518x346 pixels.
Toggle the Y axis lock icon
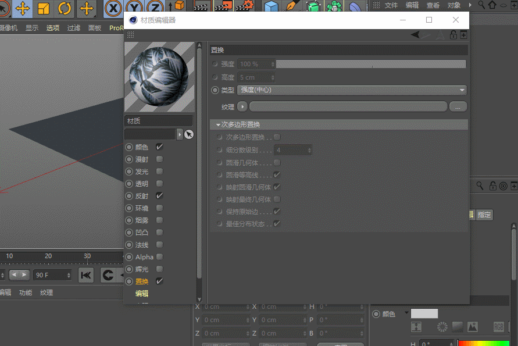point(135,8)
